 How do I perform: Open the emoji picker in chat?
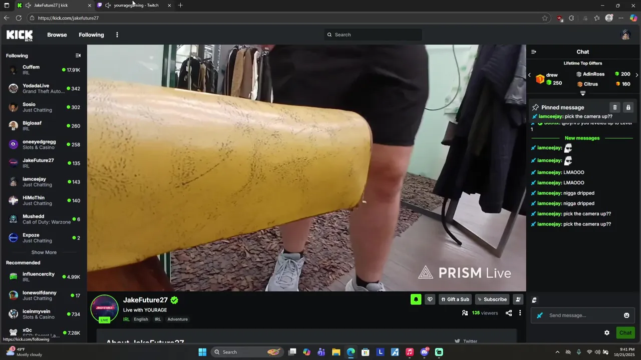pyautogui.click(x=626, y=315)
